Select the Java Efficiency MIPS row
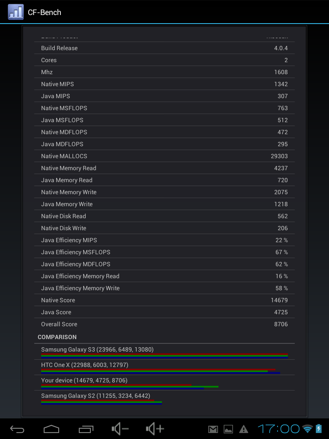 (164, 240)
